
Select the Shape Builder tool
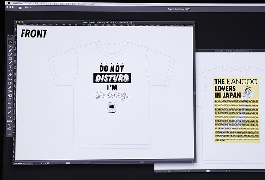10,79
